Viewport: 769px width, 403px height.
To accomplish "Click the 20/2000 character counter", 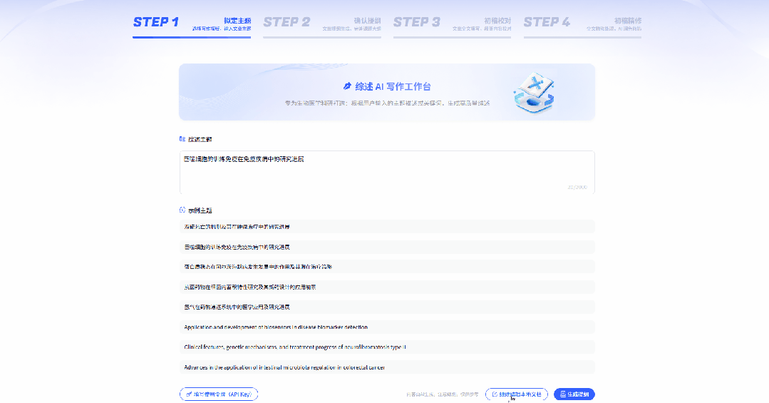I will point(577,187).
